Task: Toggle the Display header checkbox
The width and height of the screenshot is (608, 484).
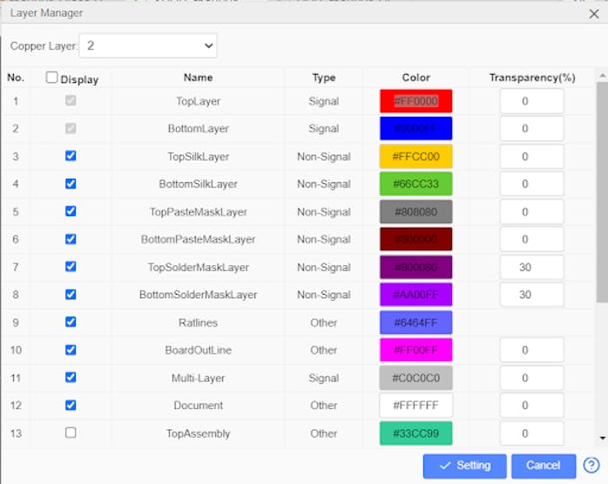Action: click(x=52, y=78)
